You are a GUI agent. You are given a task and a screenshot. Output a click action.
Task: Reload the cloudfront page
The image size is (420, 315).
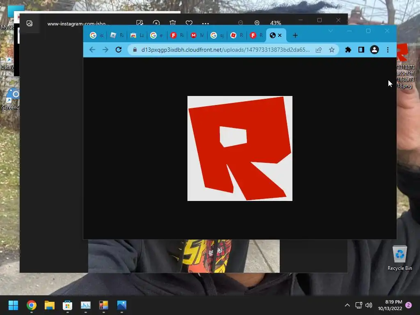[119, 50]
